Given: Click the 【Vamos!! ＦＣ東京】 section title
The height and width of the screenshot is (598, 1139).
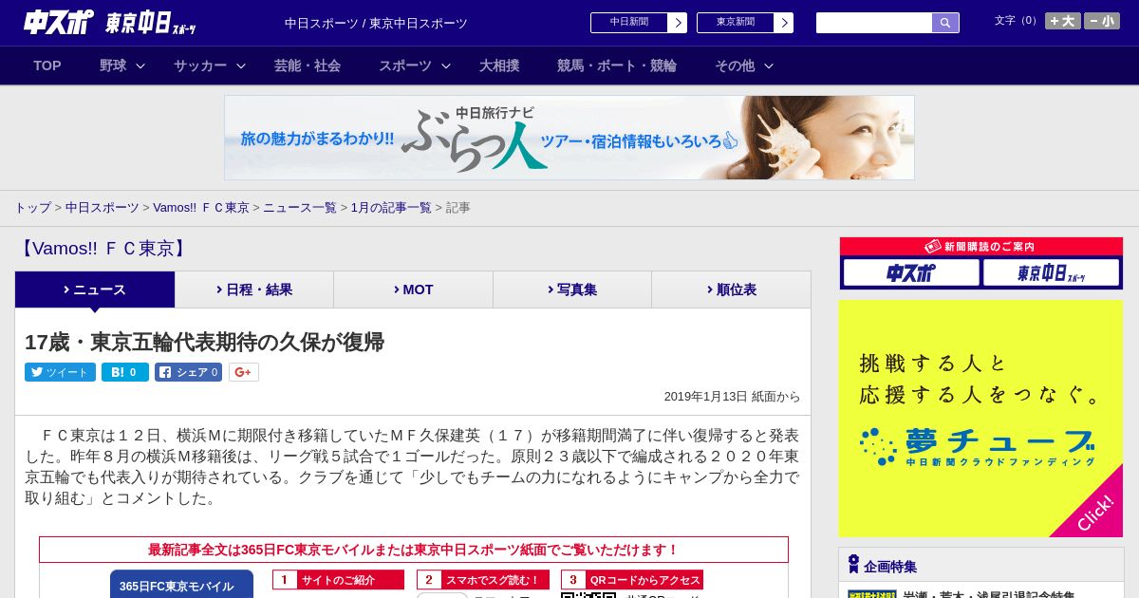Looking at the screenshot, I should click(103, 249).
